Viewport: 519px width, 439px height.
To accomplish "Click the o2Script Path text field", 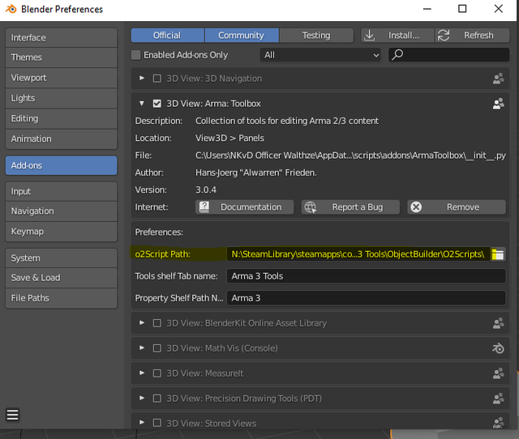I will [358, 254].
